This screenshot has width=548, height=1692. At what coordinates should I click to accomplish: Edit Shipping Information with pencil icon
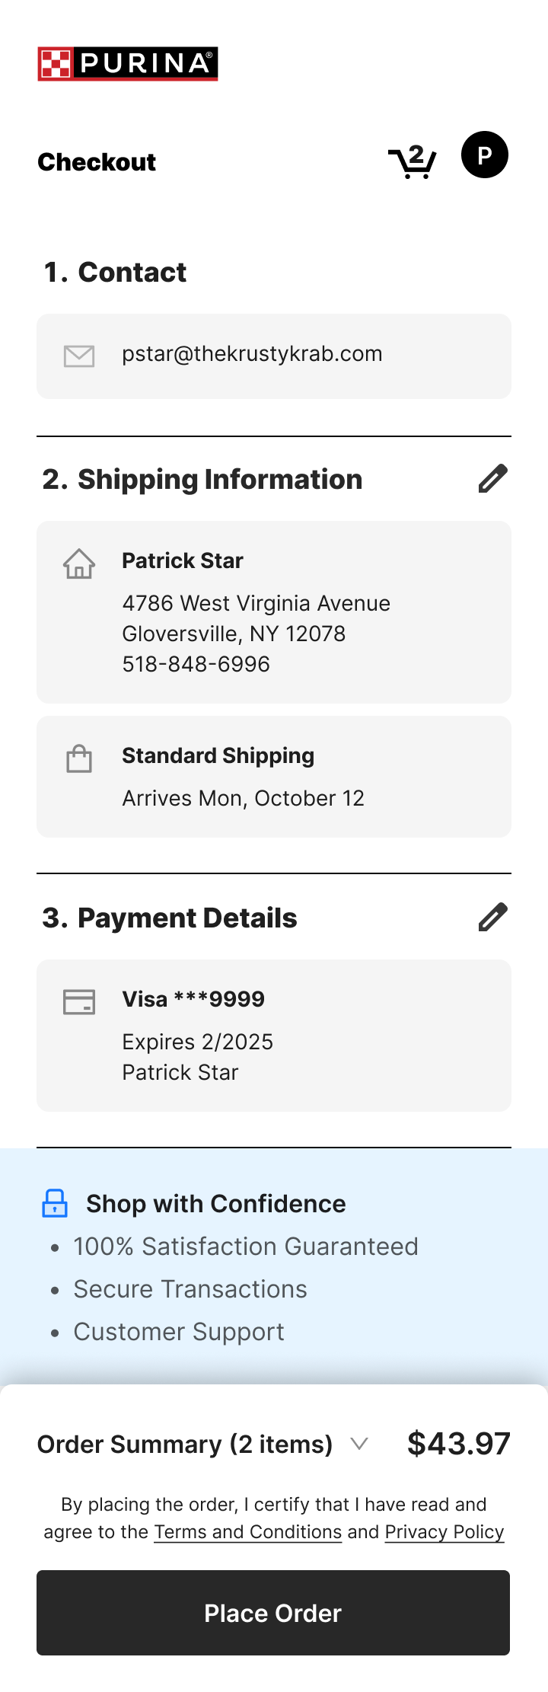(492, 479)
